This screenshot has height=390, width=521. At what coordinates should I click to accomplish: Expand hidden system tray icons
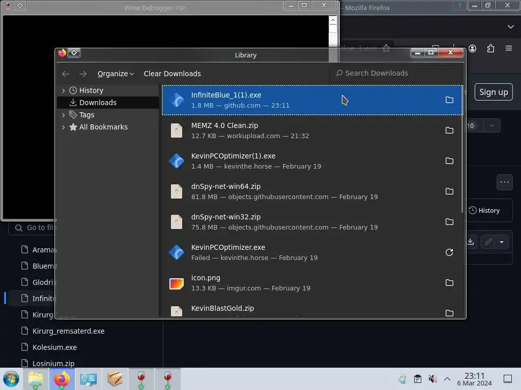coord(447,379)
